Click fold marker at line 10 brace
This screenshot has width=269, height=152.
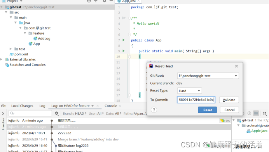click(129, 57)
